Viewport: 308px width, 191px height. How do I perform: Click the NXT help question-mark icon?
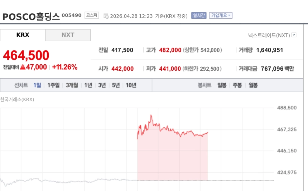pyautogui.click(x=294, y=35)
